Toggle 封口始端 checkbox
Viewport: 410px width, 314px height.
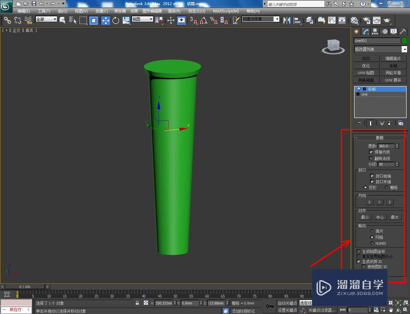point(372,176)
